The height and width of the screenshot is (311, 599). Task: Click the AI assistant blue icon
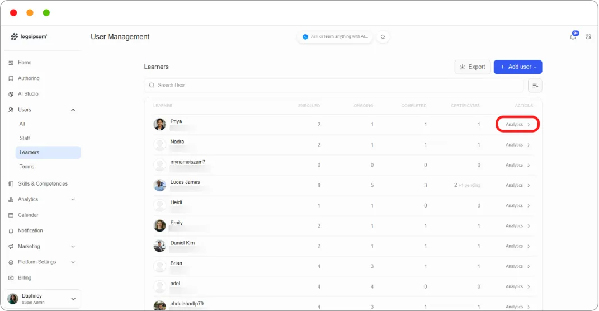(x=305, y=37)
